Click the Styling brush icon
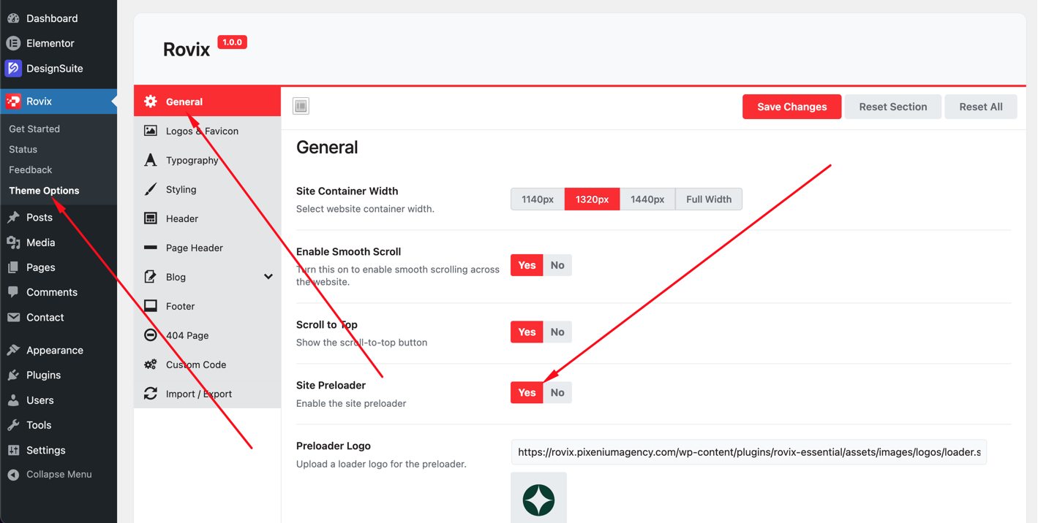 point(151,189)
